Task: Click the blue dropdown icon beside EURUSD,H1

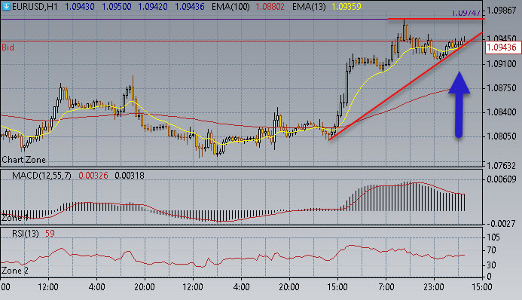Action: 6,6
